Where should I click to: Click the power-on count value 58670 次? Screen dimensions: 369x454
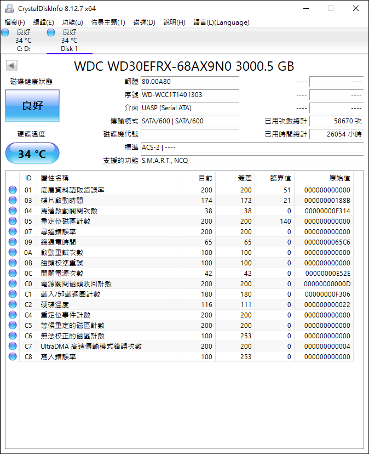click(337, 121)
